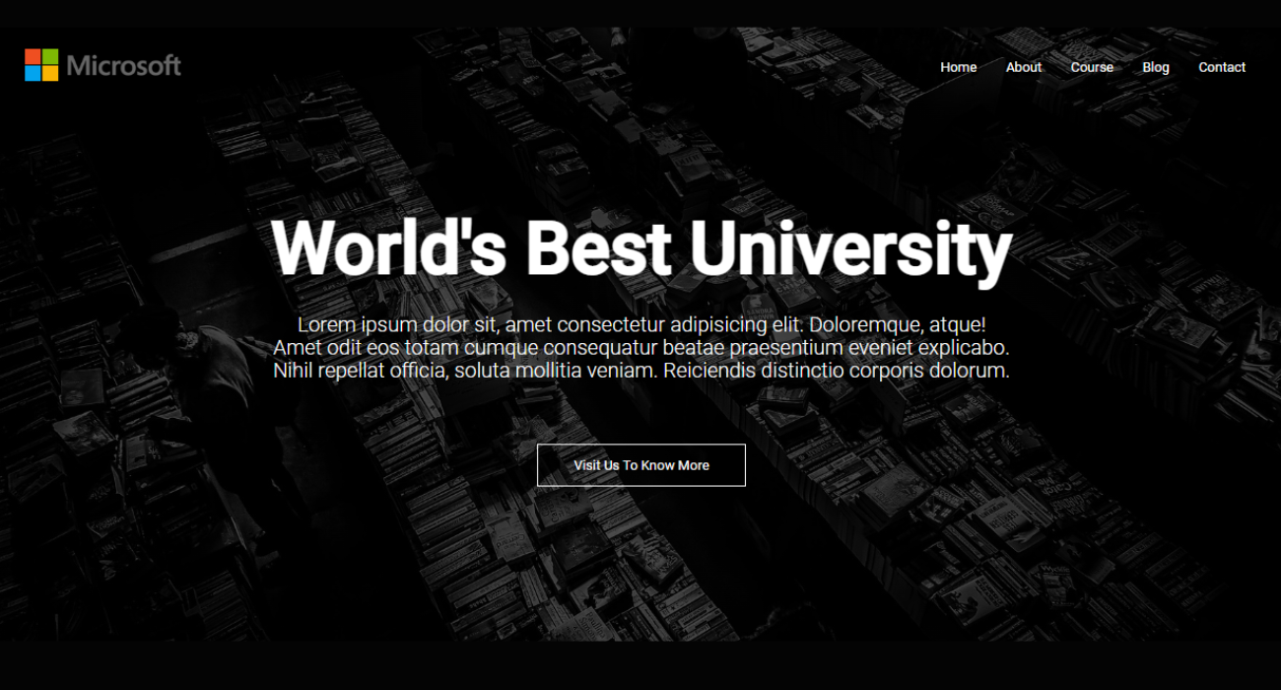Open the Blog navigation link
The height and width of the screenshot is (690, 1281).
pyautogui.click(x=1156, y=67)
